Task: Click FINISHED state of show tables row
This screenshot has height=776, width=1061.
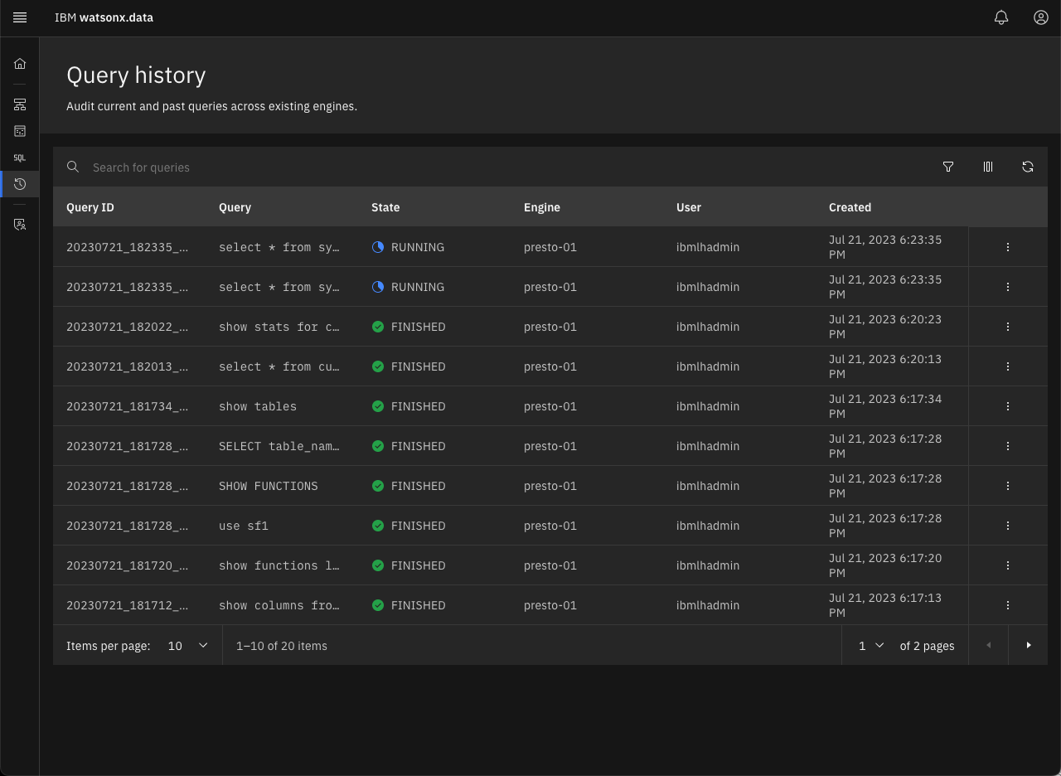Action: 419,406
